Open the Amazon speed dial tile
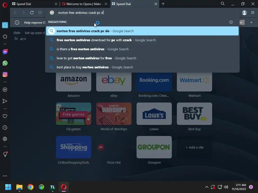The width and height of the screenshot is (258, 193). [74, 82]
